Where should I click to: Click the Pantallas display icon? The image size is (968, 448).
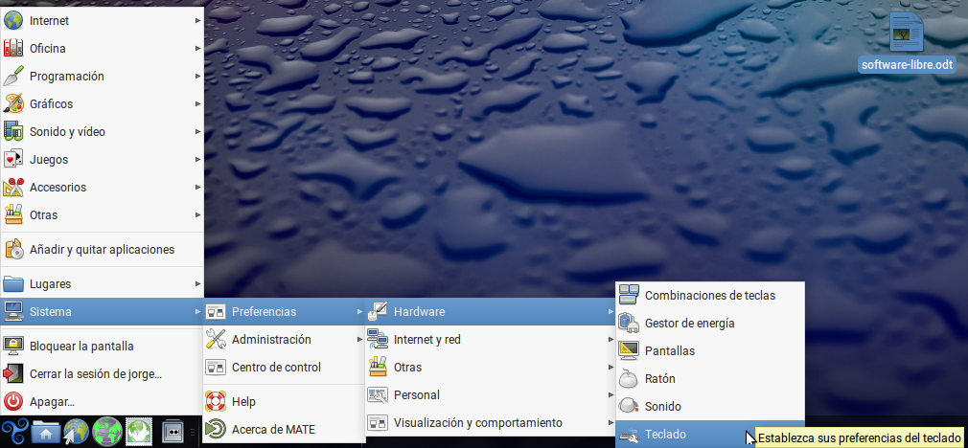pyautogui.click(x=629, y=351)
